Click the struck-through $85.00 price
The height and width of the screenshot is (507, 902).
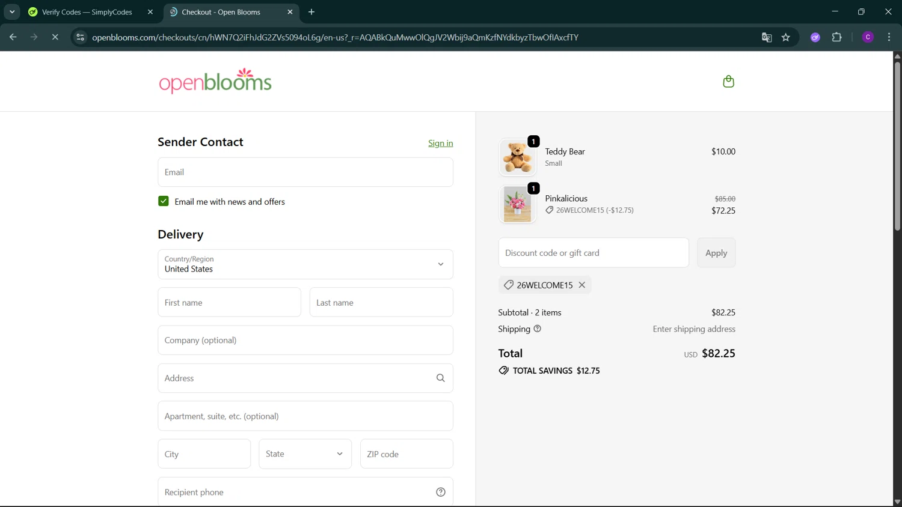click(725, 199)
